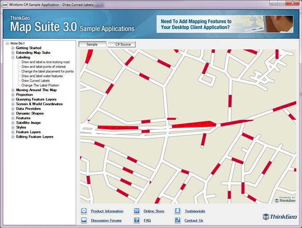Click the Product Information icon
302x228 pixels.
coord(84,211)
